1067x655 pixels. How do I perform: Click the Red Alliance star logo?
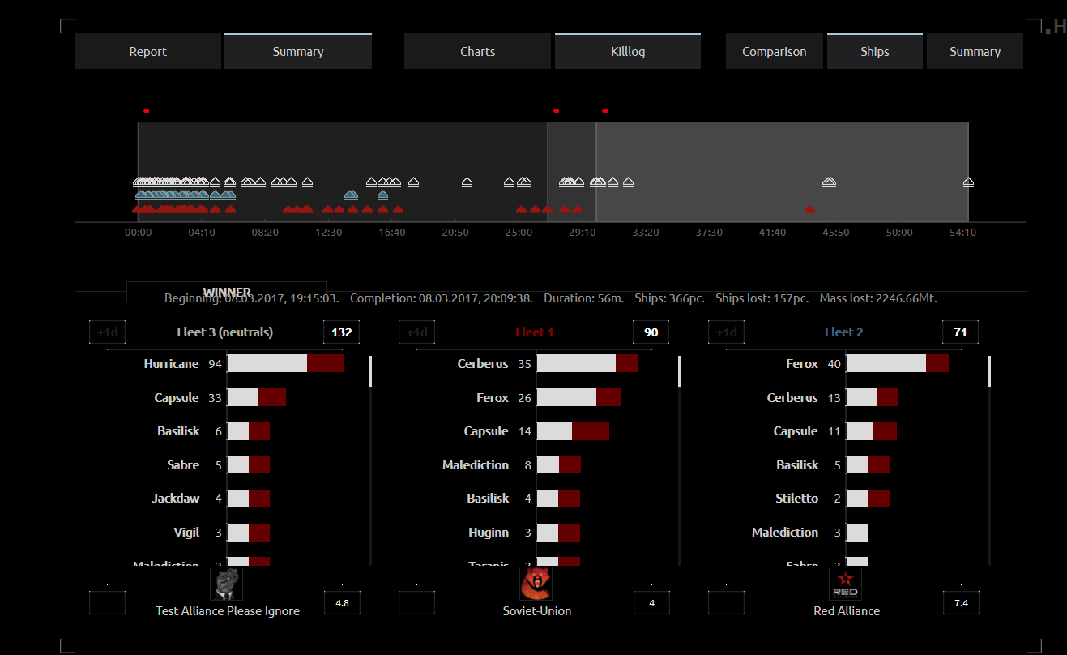(x=846, y=584)
